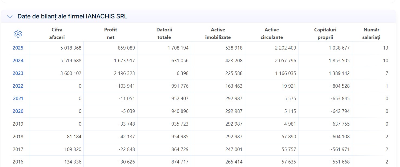Select net profit value -42 137
The image size is (400, 167).
(127, 137)
